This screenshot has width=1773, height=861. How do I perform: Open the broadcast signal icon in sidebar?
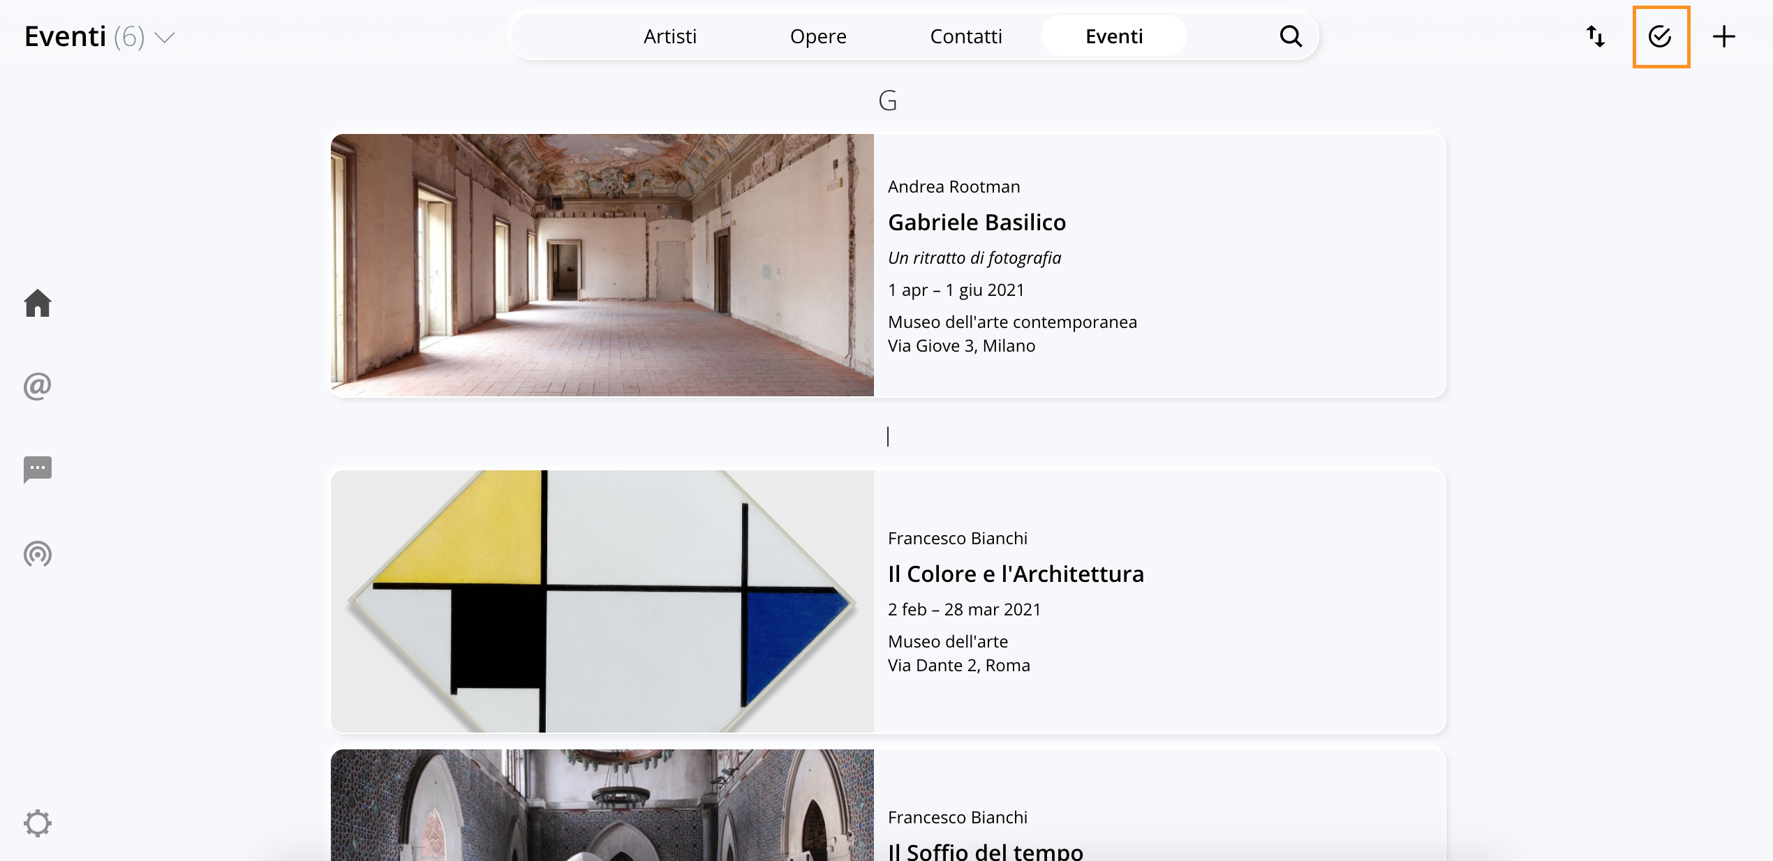click(x=38, y=554)
